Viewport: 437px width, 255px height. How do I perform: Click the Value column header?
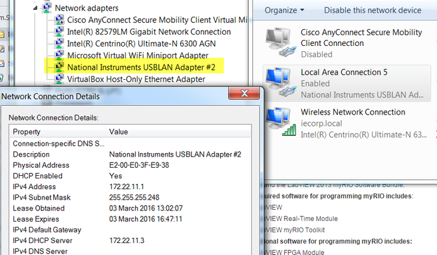tap(178, 132)
